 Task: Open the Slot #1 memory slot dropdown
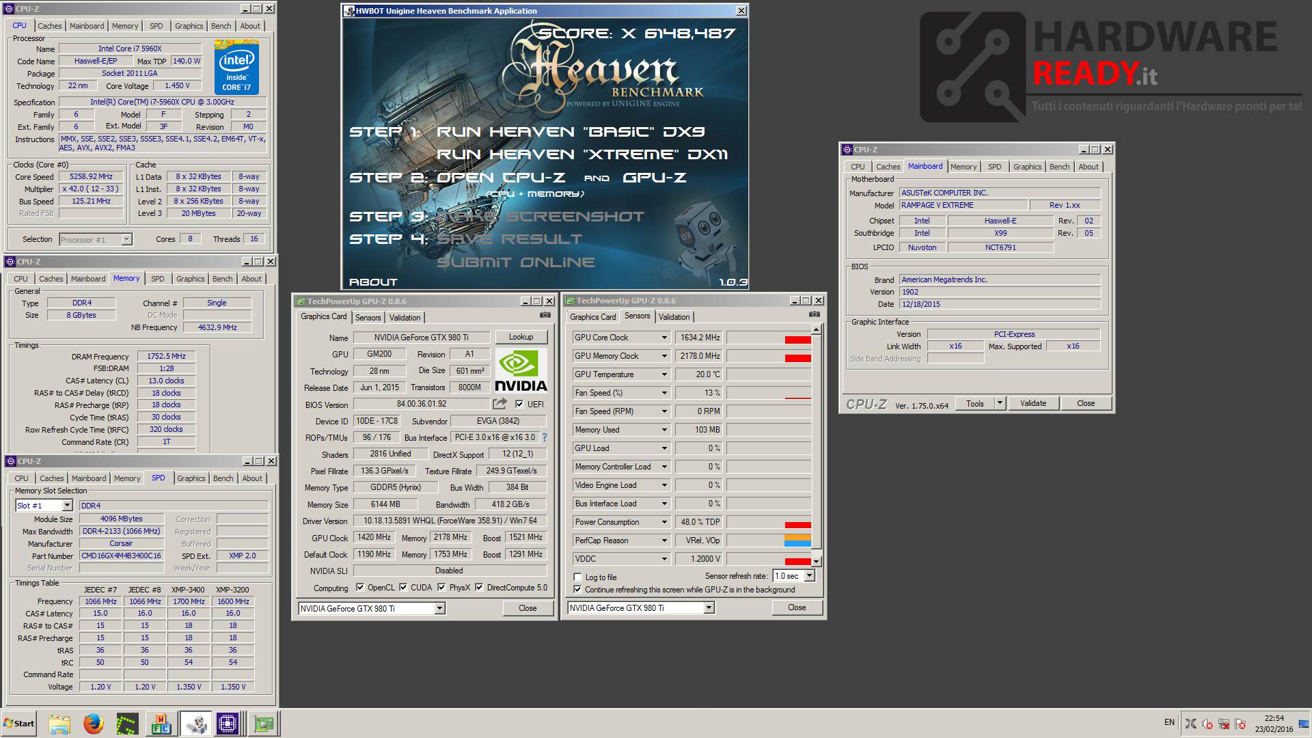click(x=67, y=506)
